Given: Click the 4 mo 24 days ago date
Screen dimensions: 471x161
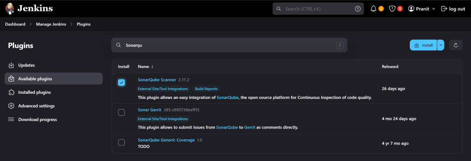Looking at the screenshot, I should [399, 119].
